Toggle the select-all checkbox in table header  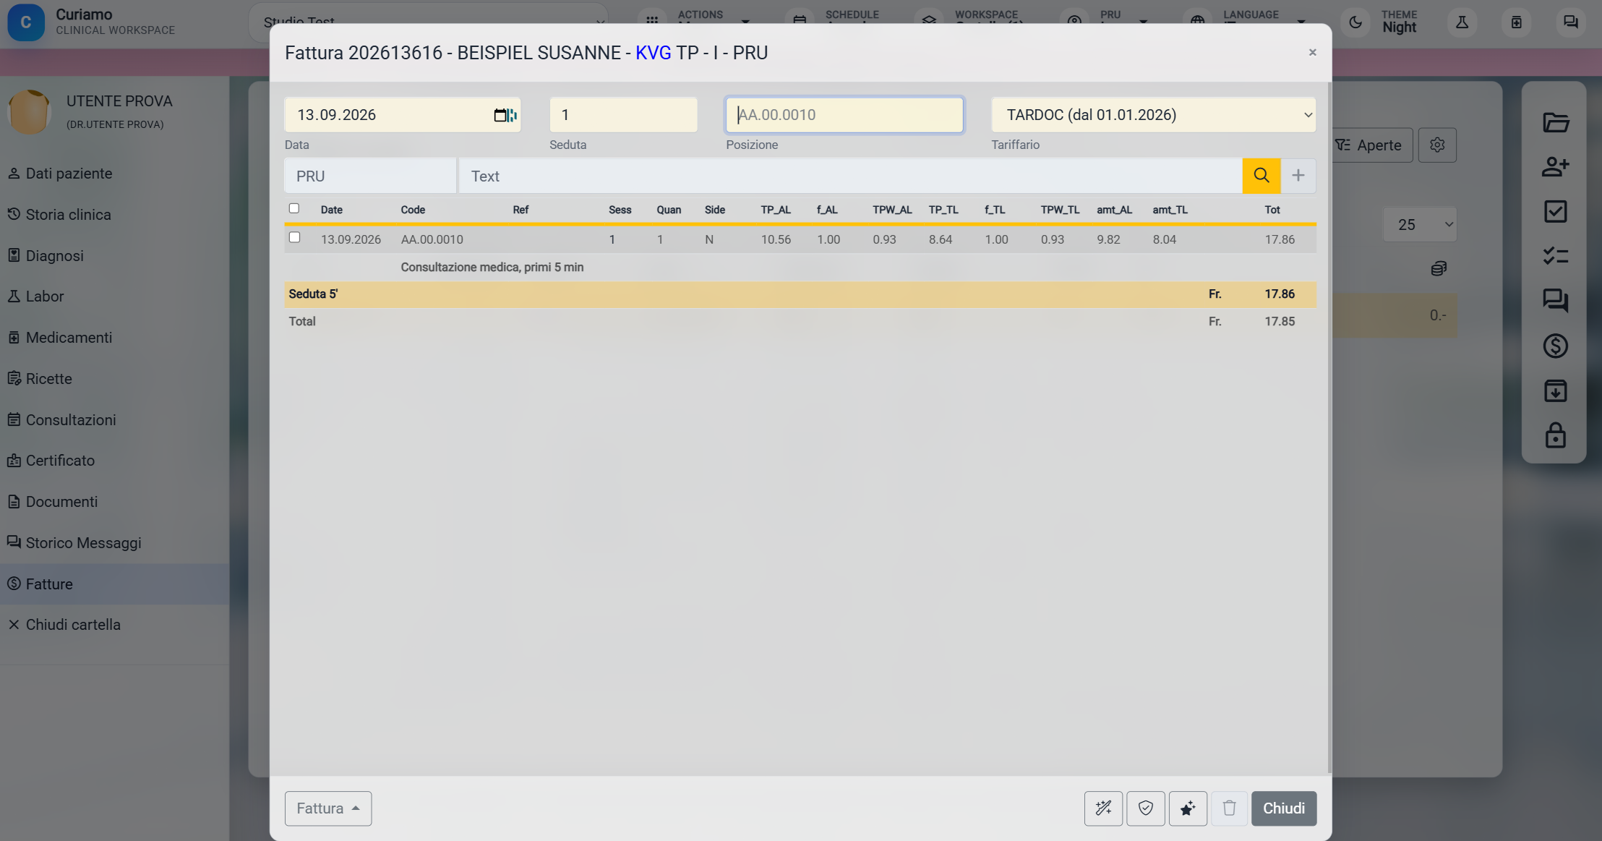tap(294, 208)
